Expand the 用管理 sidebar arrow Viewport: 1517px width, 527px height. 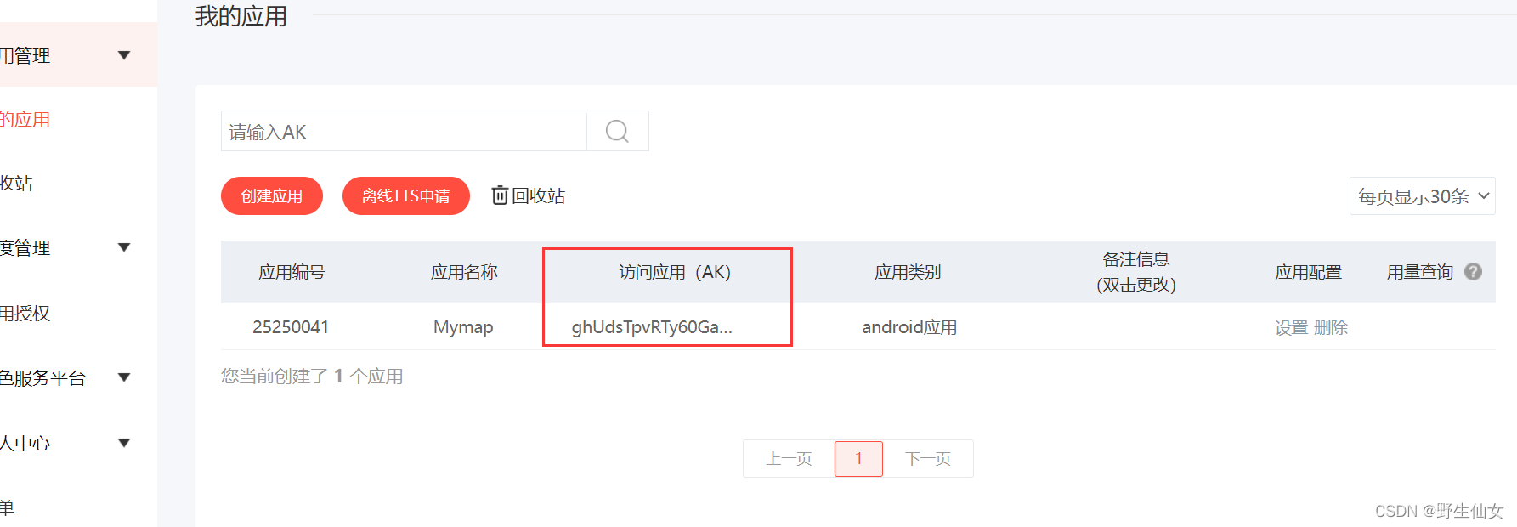click(x=124, y=55)
